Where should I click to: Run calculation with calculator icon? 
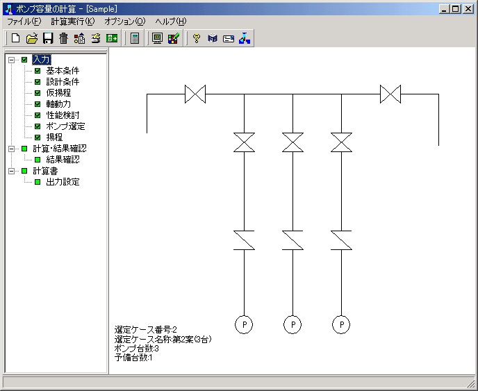pos(135,38)
